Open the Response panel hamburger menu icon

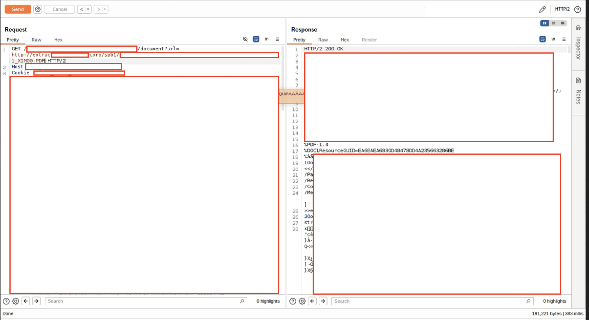click(x=564, y=39)
